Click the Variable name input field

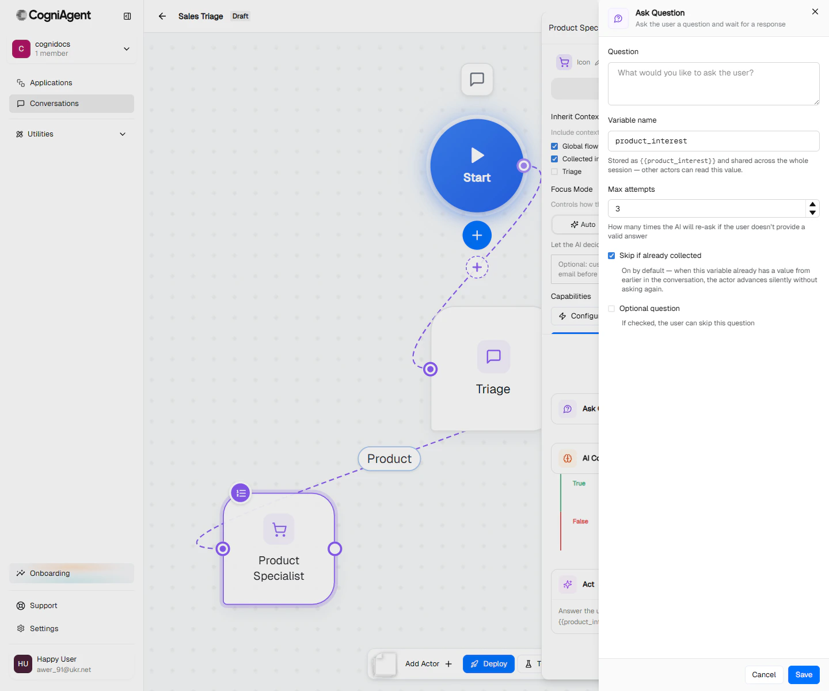(714, 141)
